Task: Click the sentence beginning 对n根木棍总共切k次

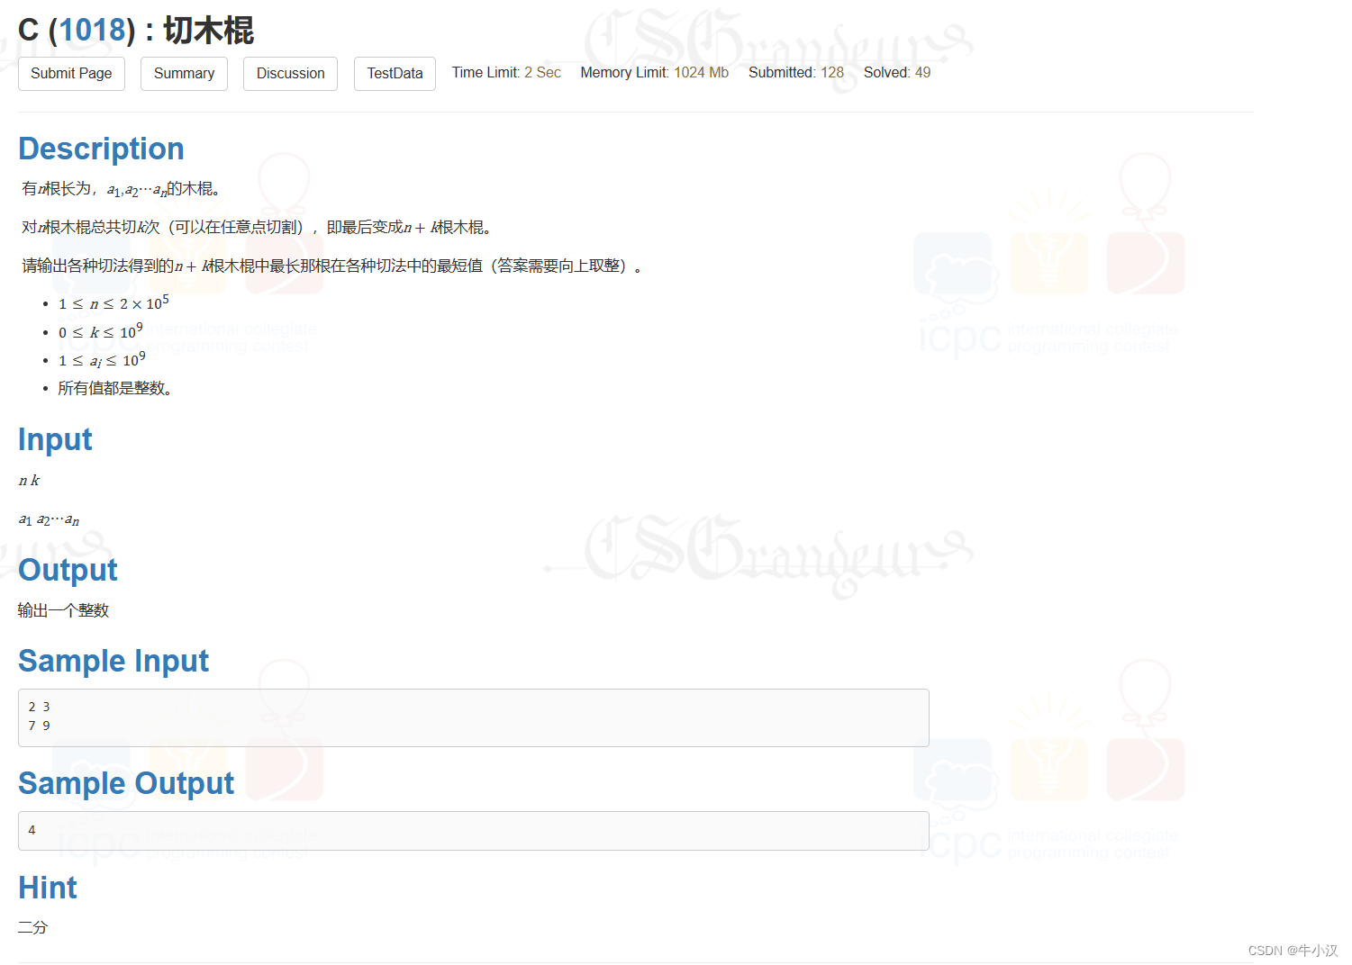Action: [259, 227]
